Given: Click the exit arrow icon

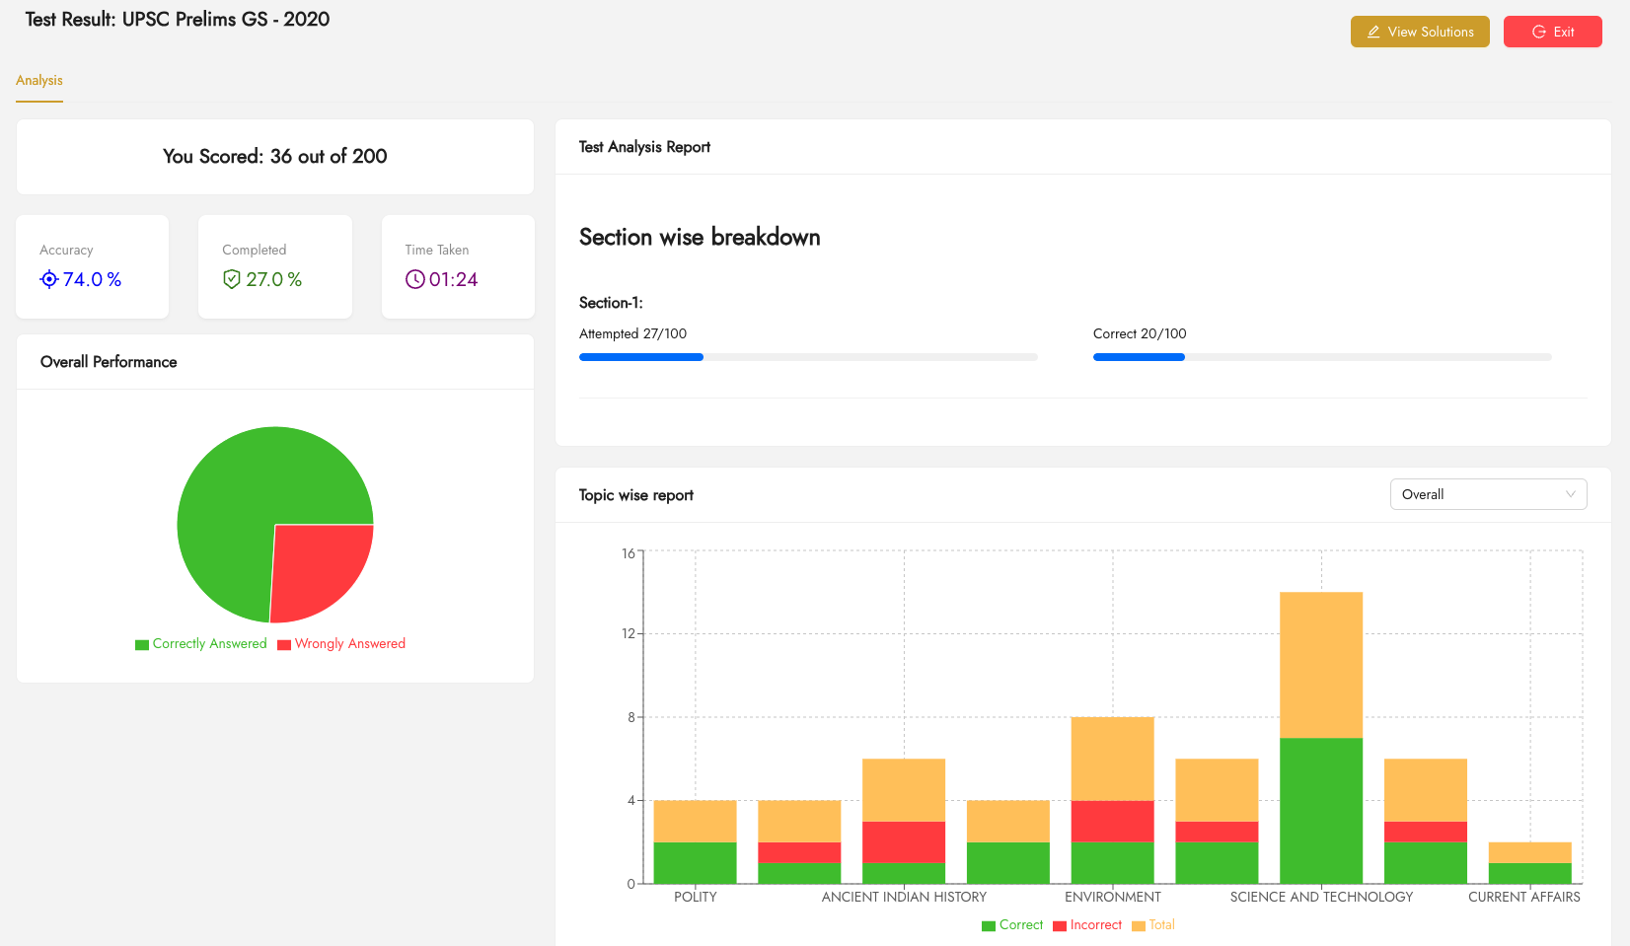Looking at the screenshot, I should click(1538, 32).
